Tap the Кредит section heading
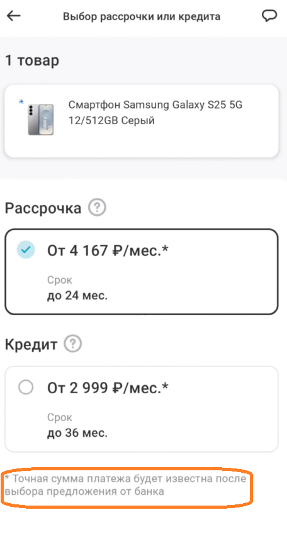This screenshot has height=539, width=287. [x=31, y=344]
